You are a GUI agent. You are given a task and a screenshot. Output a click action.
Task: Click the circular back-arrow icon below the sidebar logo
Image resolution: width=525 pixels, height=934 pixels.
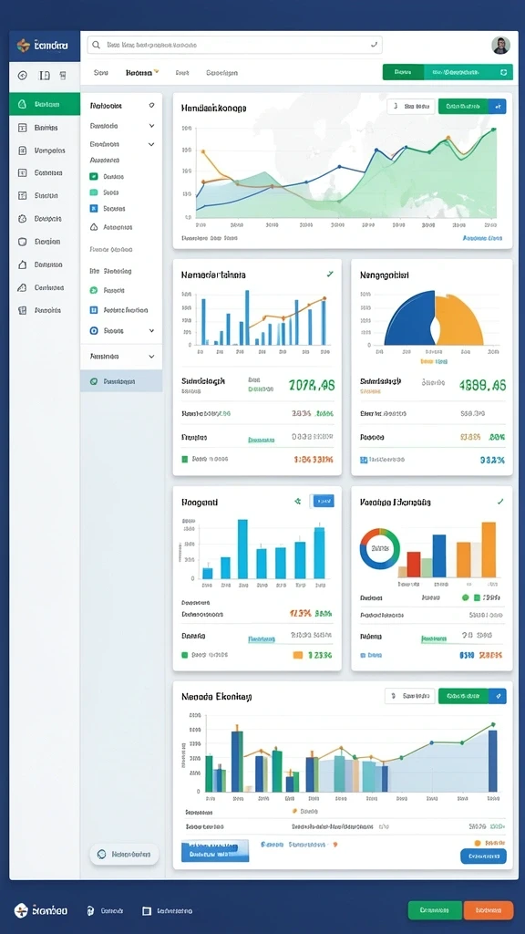23,76
